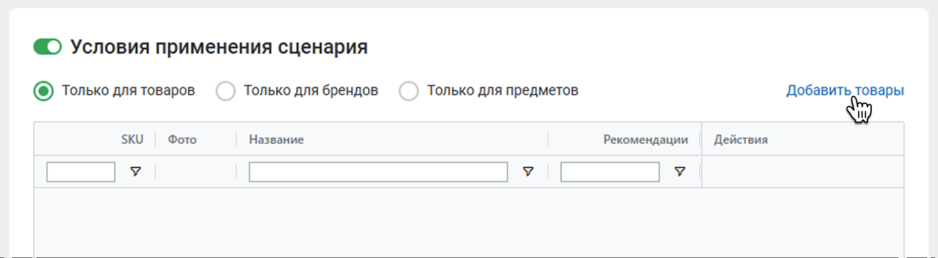Viewport: 938px width, 258px height.
Task: Focus the SKU filter input field
Action: point(81,172)
